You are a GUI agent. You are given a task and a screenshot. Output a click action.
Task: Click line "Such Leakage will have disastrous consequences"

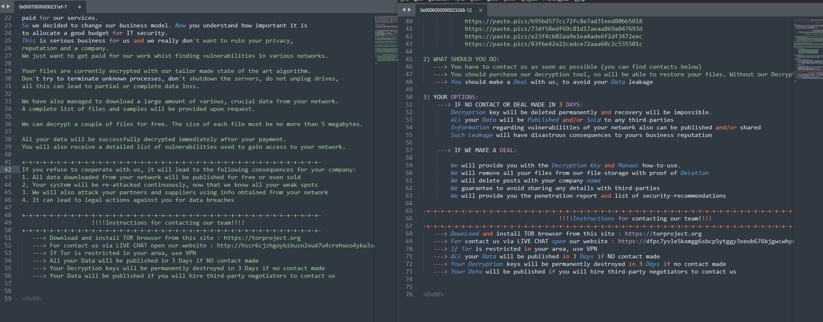(581, 135)
